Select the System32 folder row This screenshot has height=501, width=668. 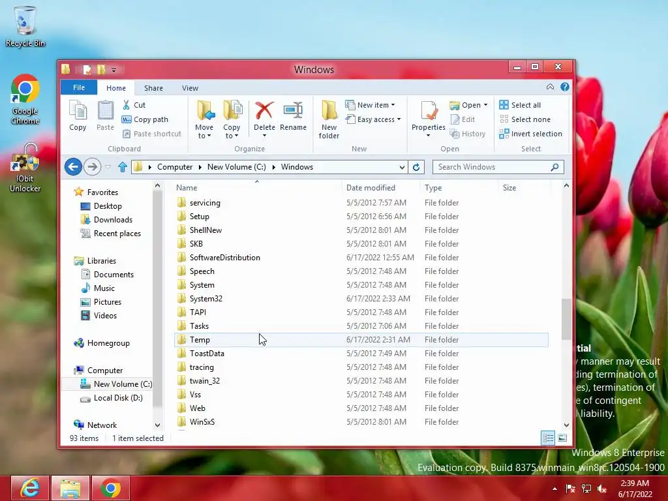361,299
